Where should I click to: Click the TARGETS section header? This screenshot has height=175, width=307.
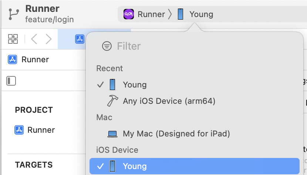click(x=34, y=165)
